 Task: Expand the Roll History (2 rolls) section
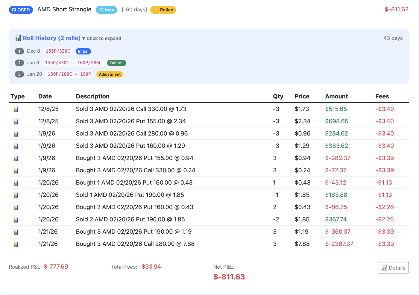tap(51, 38)
